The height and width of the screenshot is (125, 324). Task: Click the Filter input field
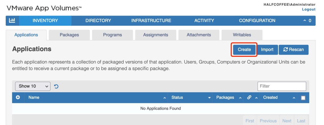(282, 86)
